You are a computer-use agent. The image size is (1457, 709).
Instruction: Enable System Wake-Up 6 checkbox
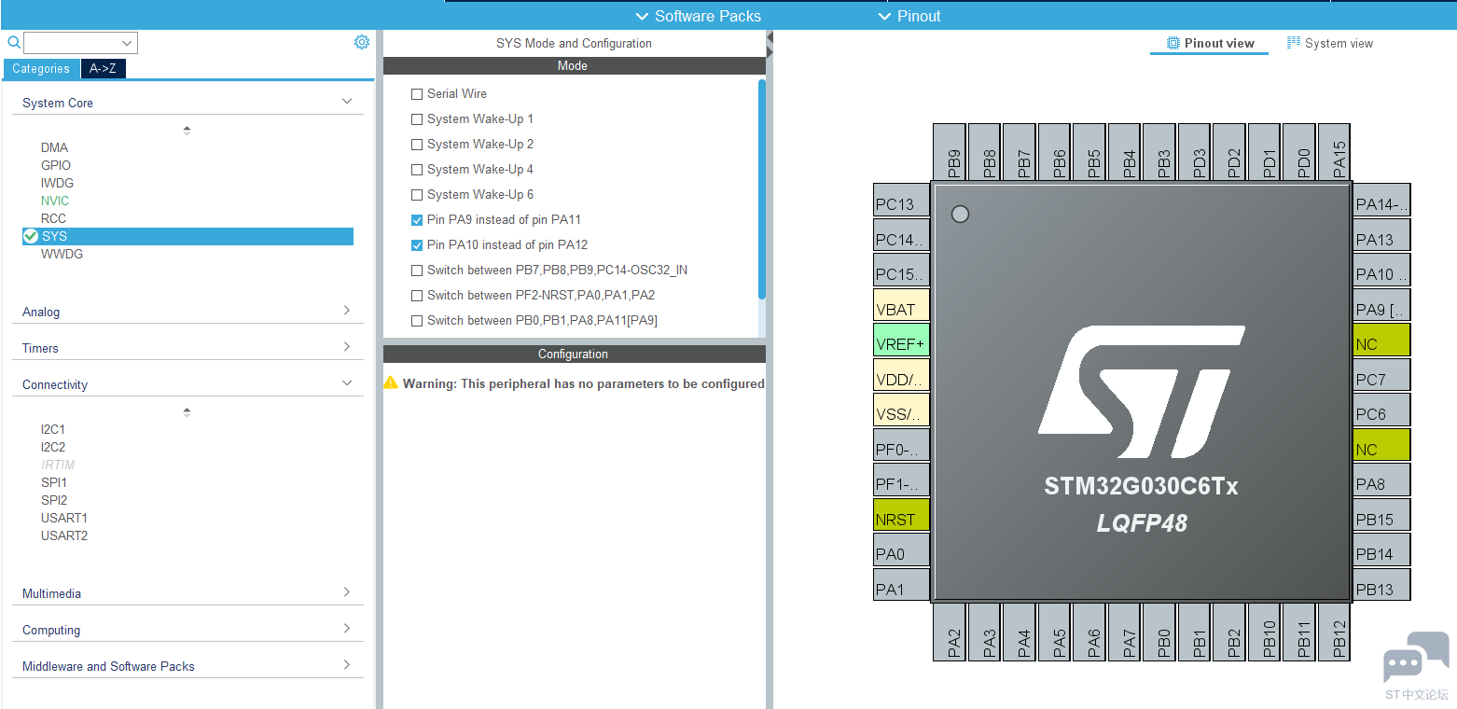click(x=417, y=195)
